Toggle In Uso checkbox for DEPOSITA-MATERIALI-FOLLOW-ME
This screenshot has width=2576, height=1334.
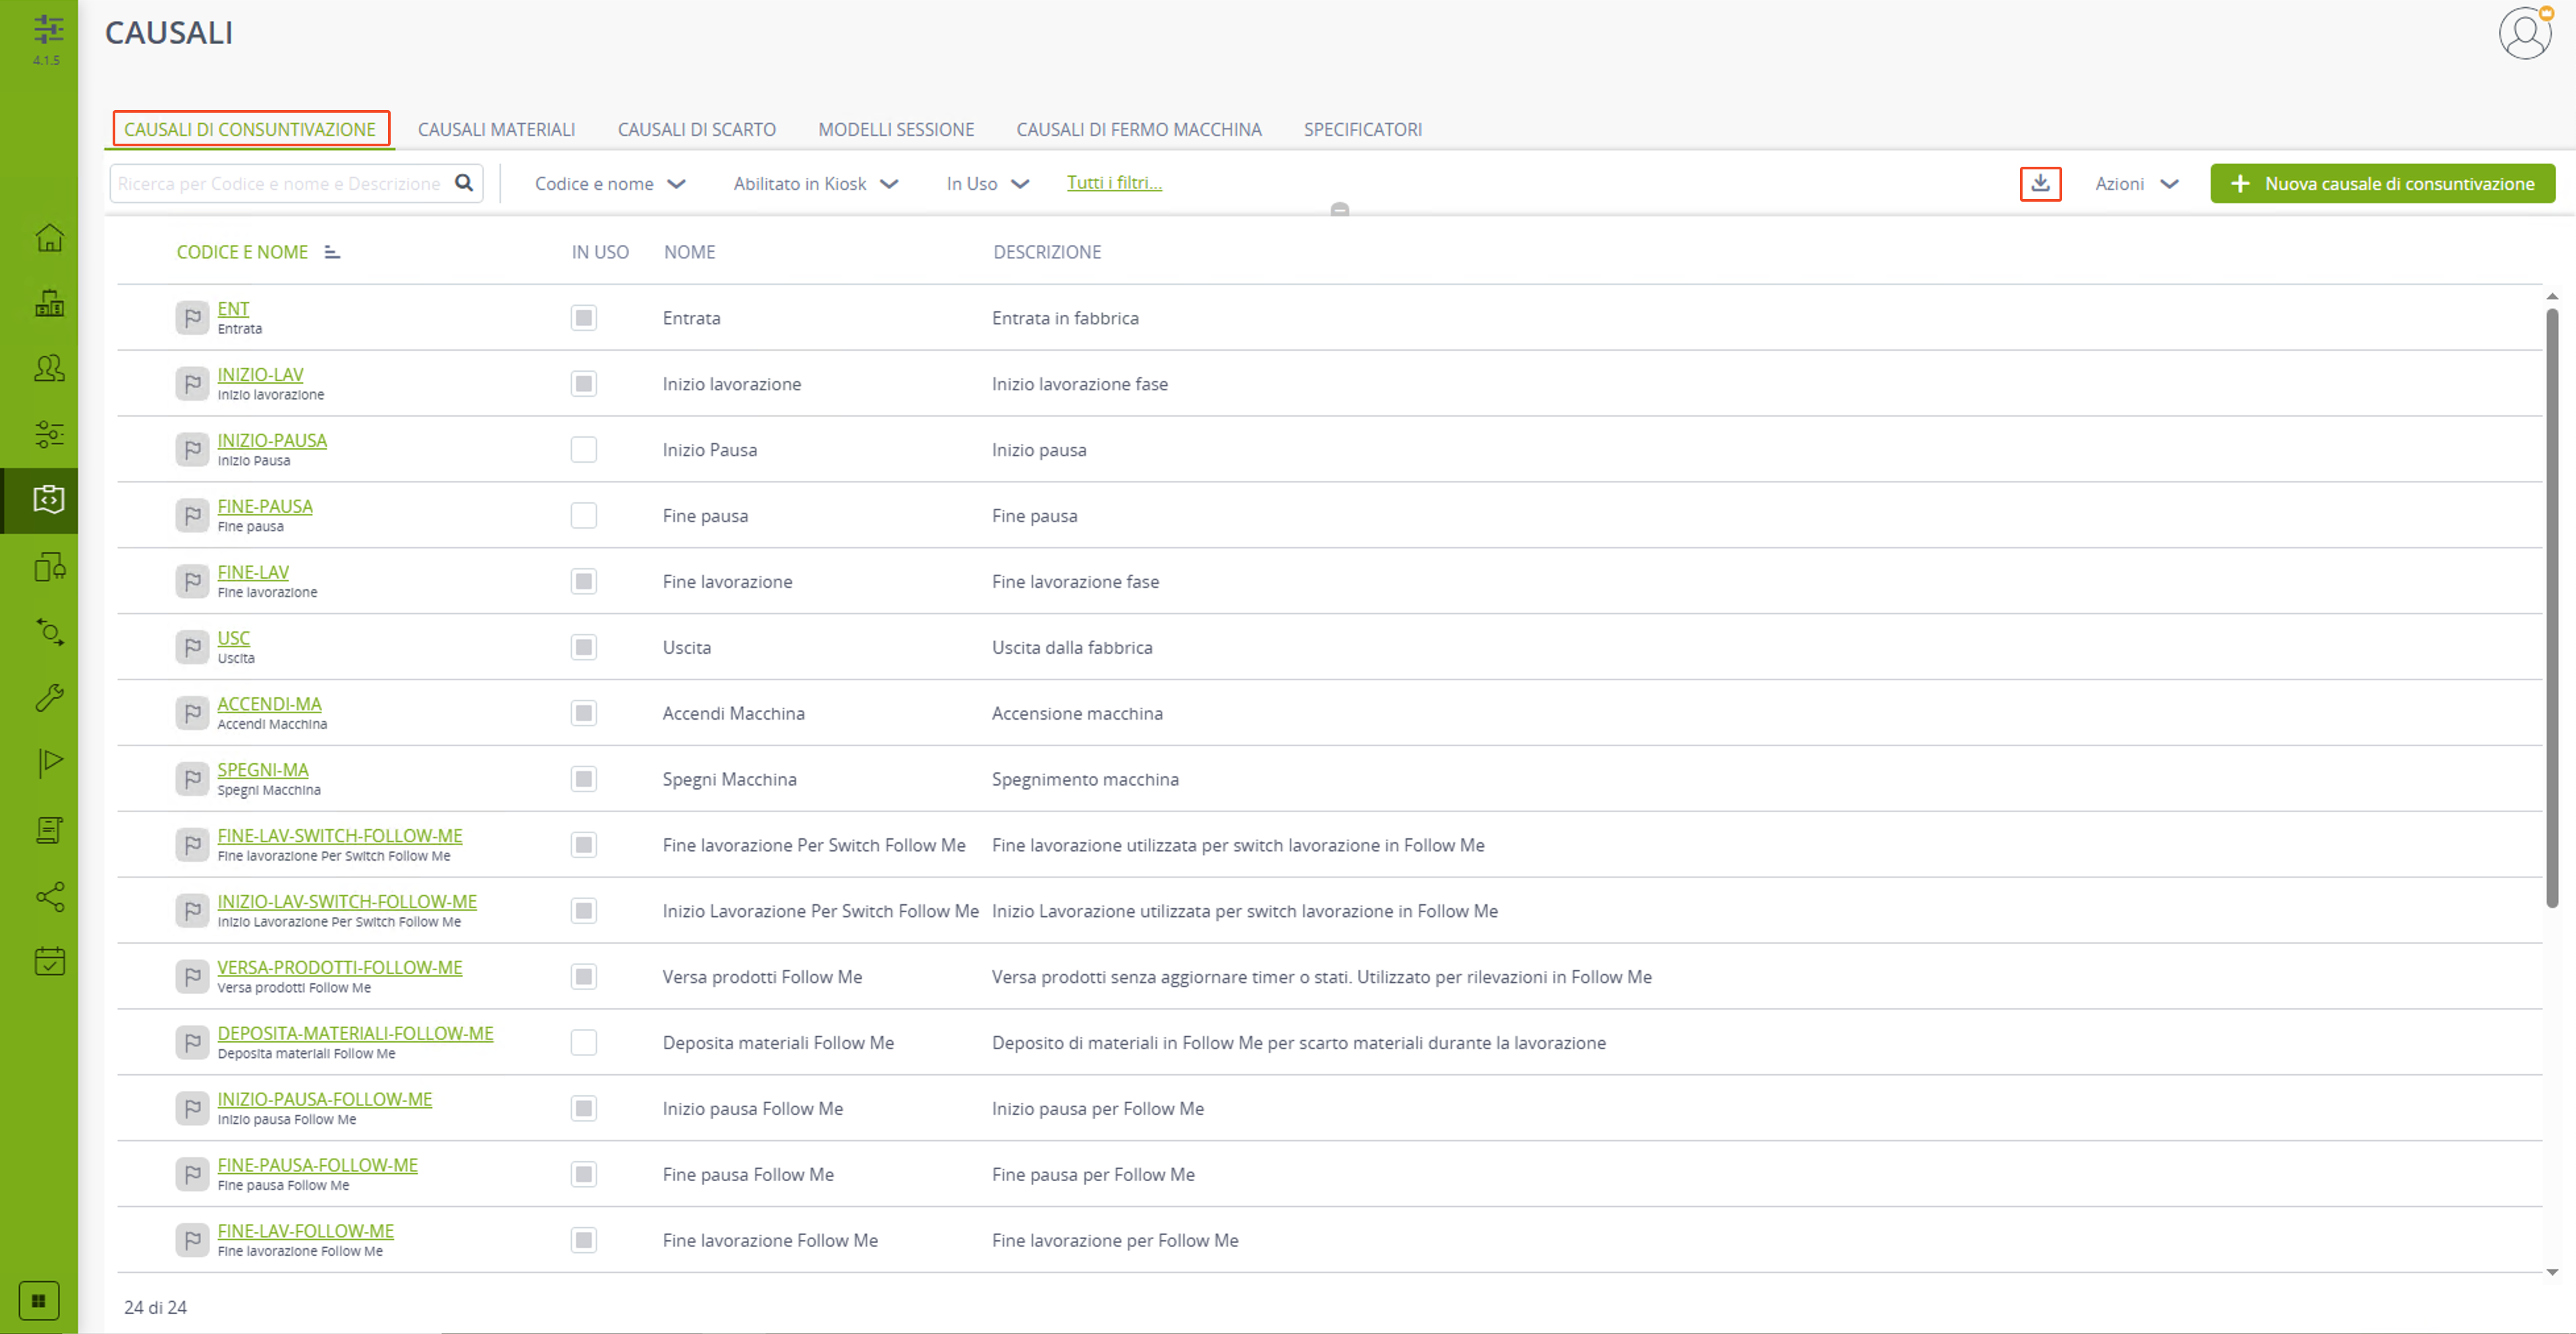(x=584, y=1042)
